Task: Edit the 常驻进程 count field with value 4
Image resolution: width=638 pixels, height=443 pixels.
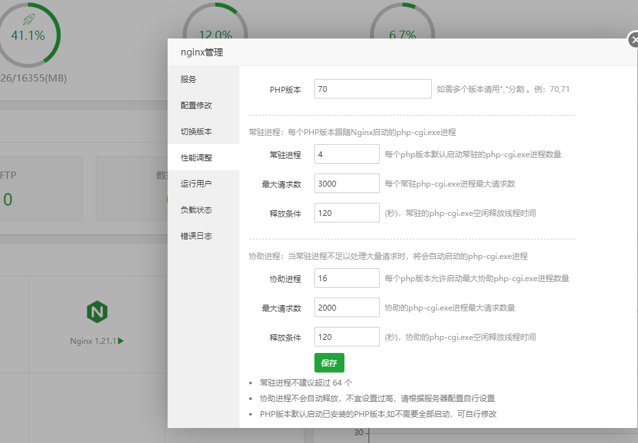Action: pyautogui.click(x=346, y=154)
